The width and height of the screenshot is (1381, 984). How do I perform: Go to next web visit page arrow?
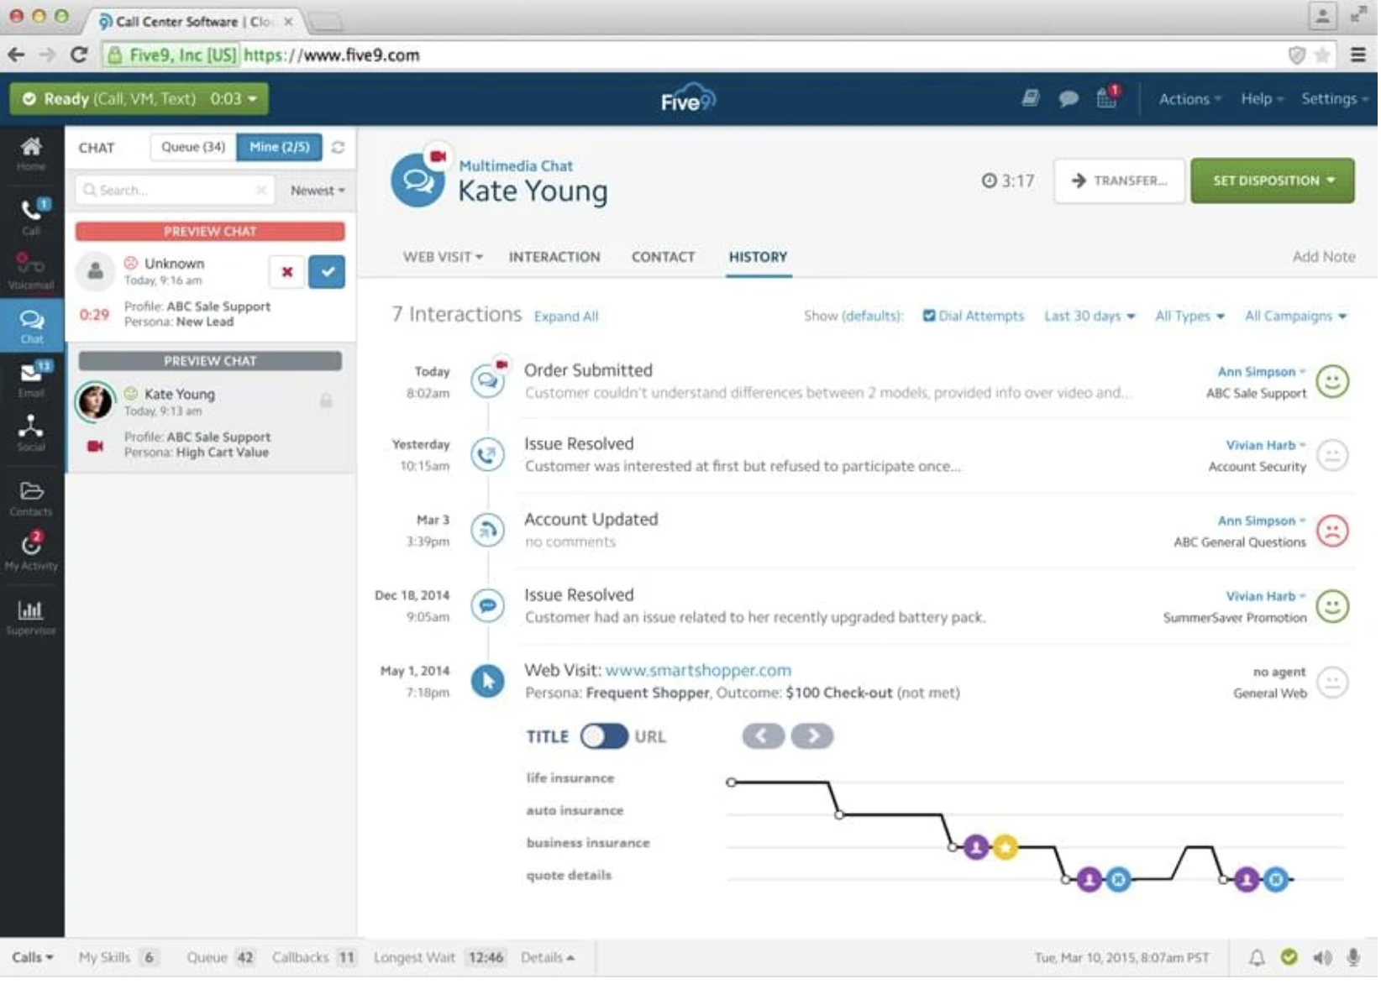point(812,737)
